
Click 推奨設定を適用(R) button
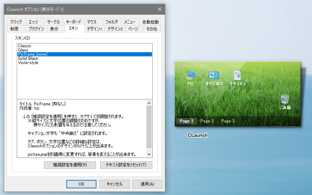[x=70, y=165]
